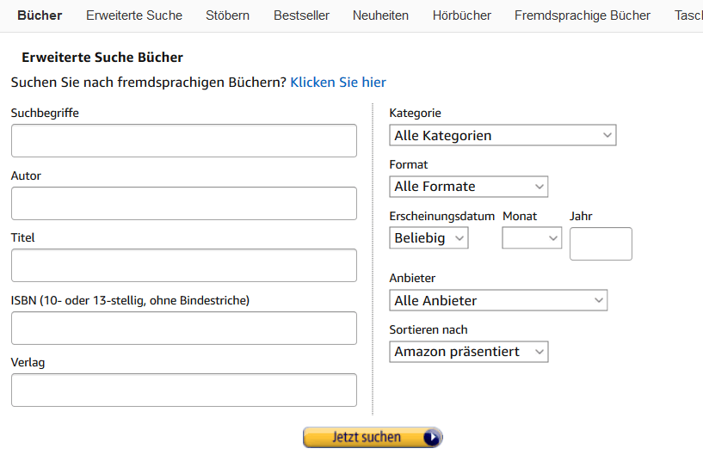This screenshot has height=461, width=703.
Task: Expand the Format dropdown
Action: (x=468, y=186)
